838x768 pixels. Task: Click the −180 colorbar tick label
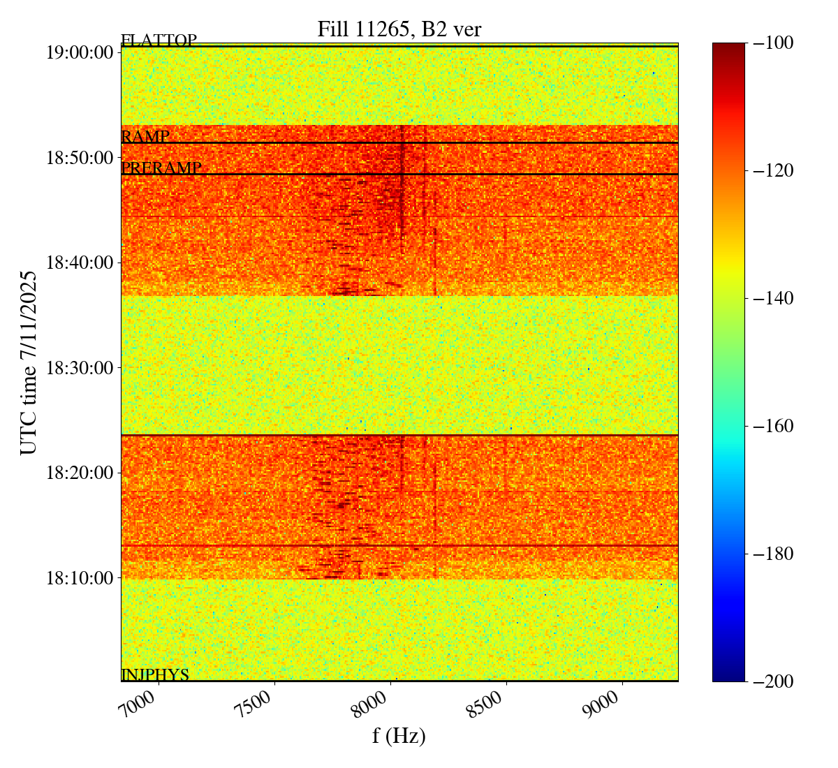point(773,554)
